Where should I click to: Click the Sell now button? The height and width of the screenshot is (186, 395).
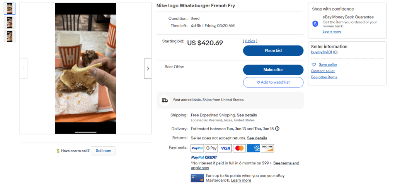[103, 151]
